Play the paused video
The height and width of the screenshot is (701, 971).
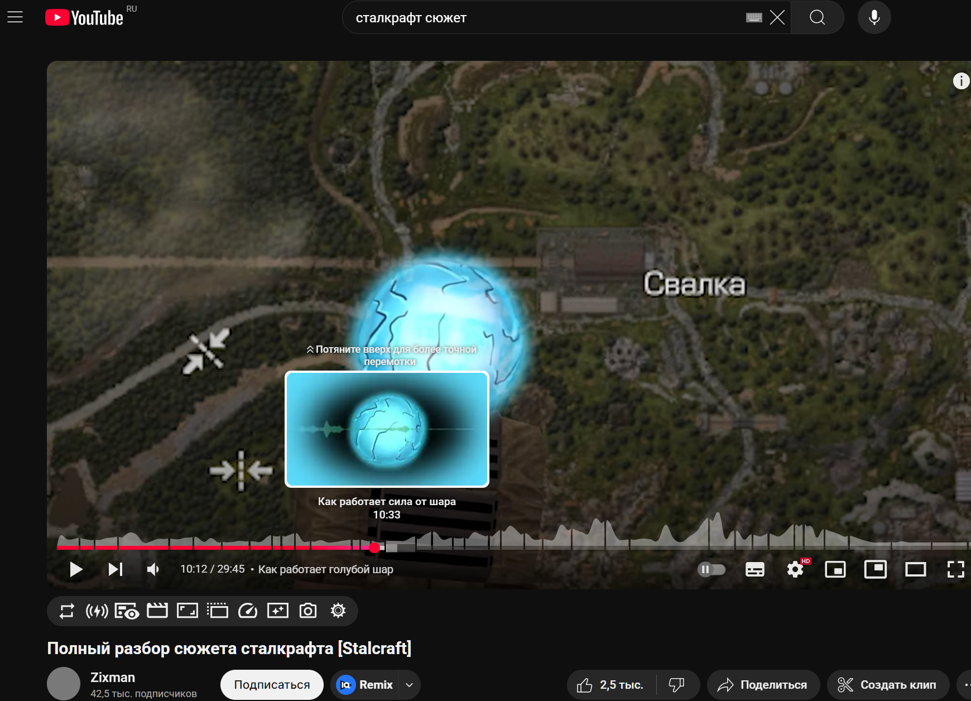coord(76,569)
